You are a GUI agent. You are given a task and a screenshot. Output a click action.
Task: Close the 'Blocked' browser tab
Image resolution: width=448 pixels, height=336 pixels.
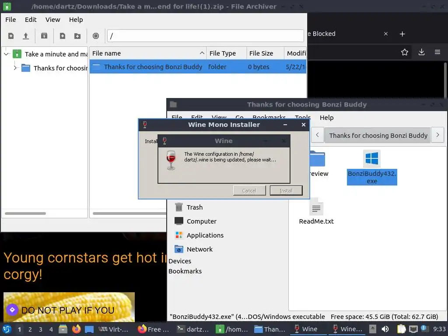[386, 34]
